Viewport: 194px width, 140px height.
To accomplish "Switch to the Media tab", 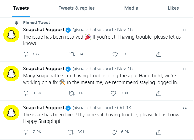I will click(x=131, y=8).
